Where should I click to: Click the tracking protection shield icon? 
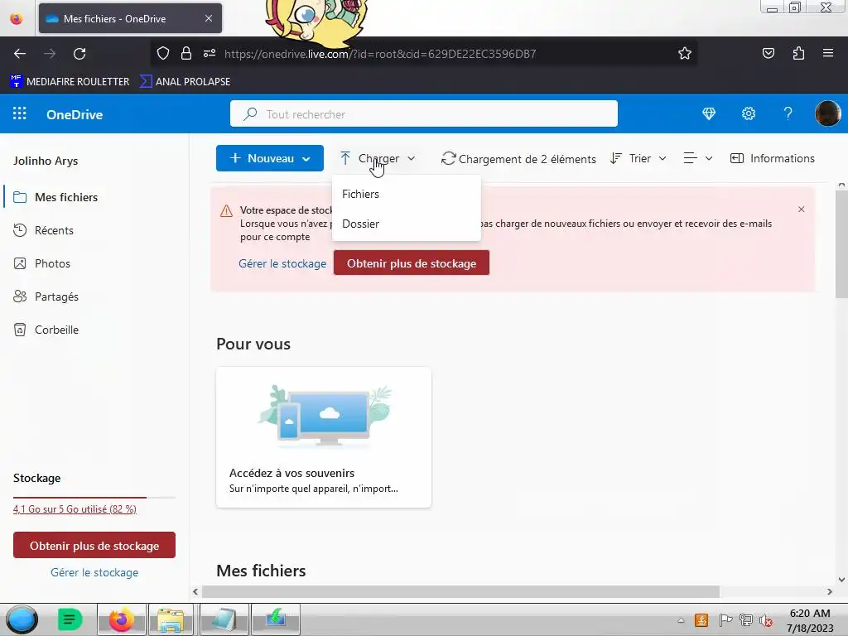coord(163,54)
